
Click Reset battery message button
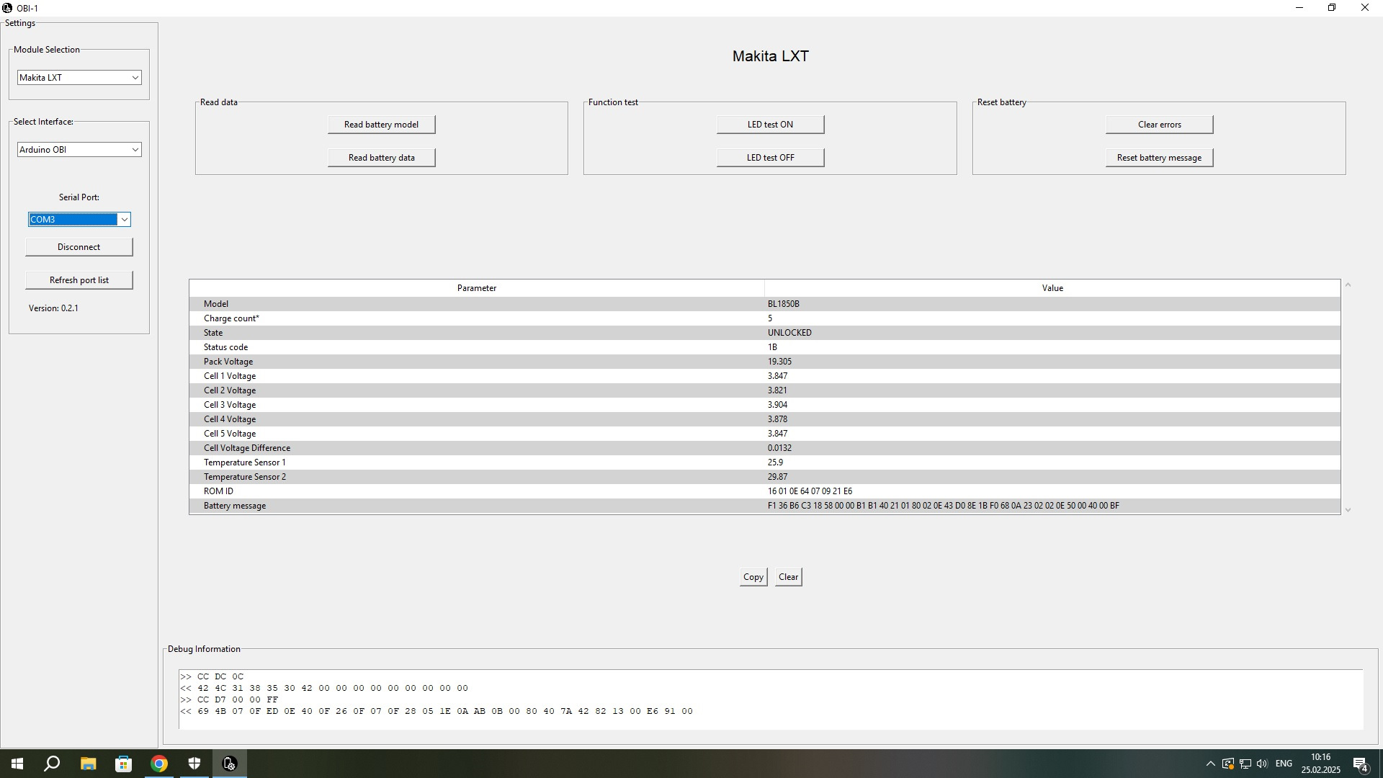point(1158,158)
